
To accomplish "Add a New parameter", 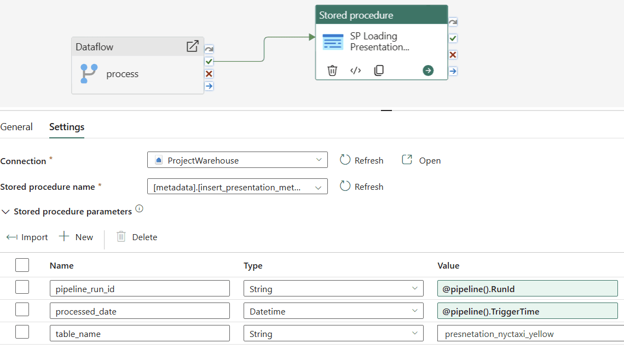I will pyautogui.click(x=76, y=237).
